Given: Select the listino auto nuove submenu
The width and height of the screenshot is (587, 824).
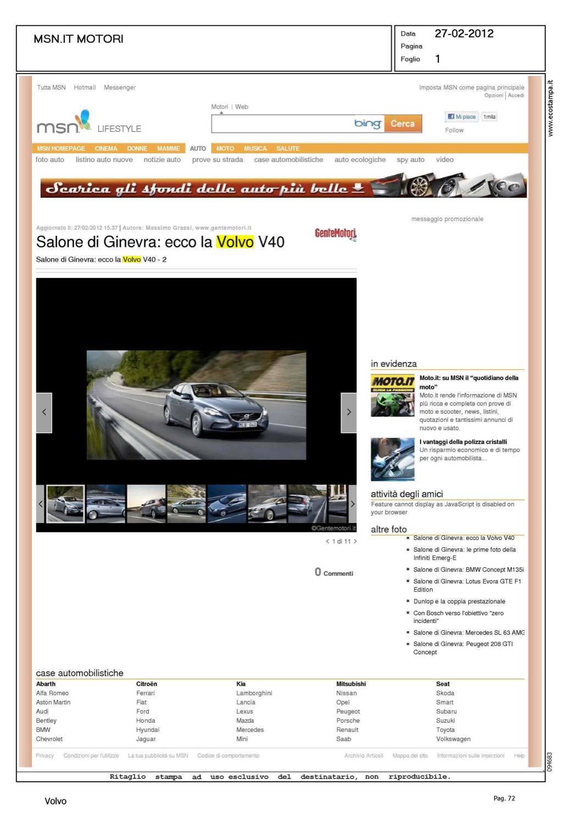Looking at the screenshot, I should pyautogui.click(x=104, y=160).
